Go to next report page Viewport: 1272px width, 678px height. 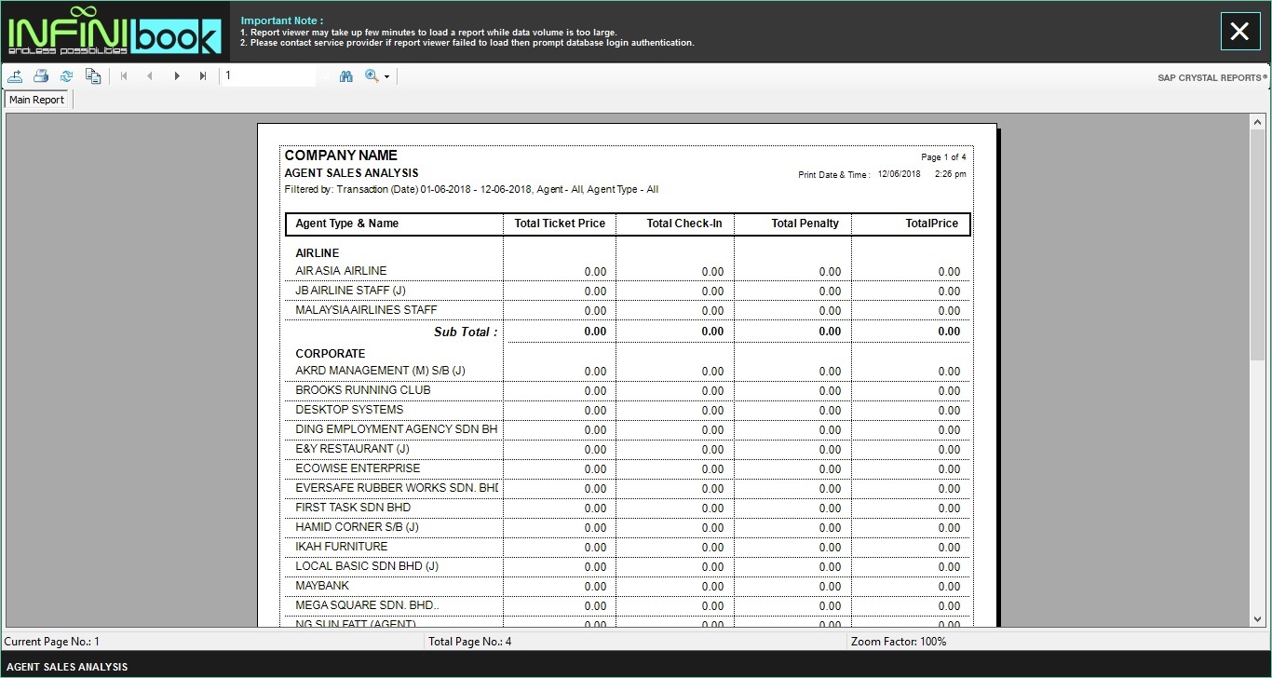pyautogui.click(x=177, y=76)
